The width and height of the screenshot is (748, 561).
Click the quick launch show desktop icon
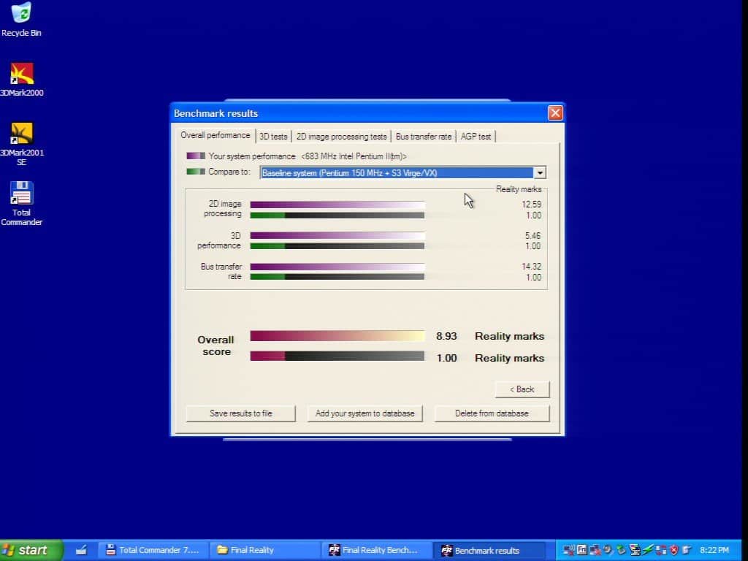pos(81,550)
